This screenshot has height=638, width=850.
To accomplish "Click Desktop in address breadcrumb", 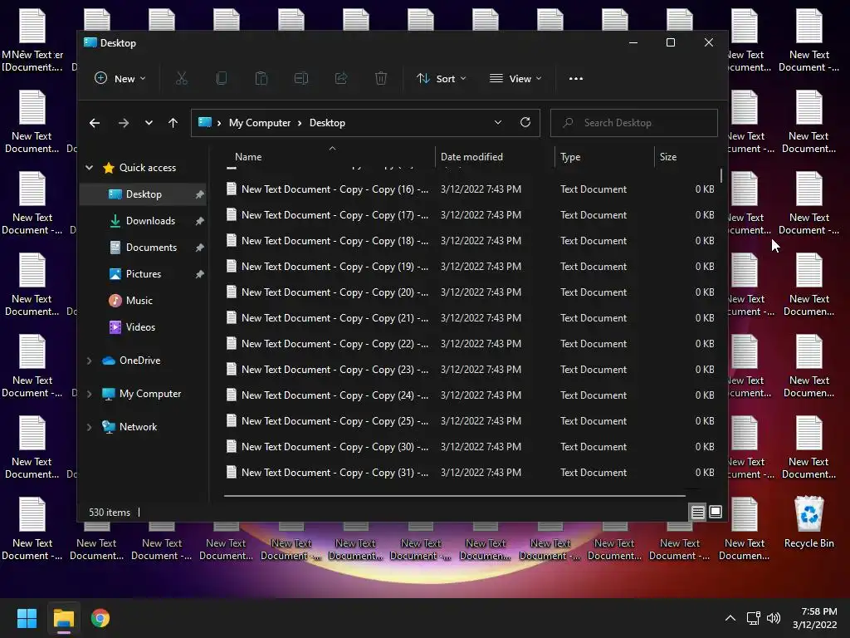I will [x=327, y=123].
